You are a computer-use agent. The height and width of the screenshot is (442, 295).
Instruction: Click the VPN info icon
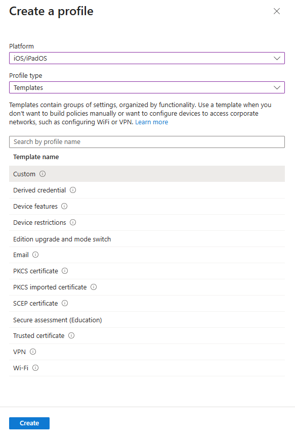click(32, 352)
